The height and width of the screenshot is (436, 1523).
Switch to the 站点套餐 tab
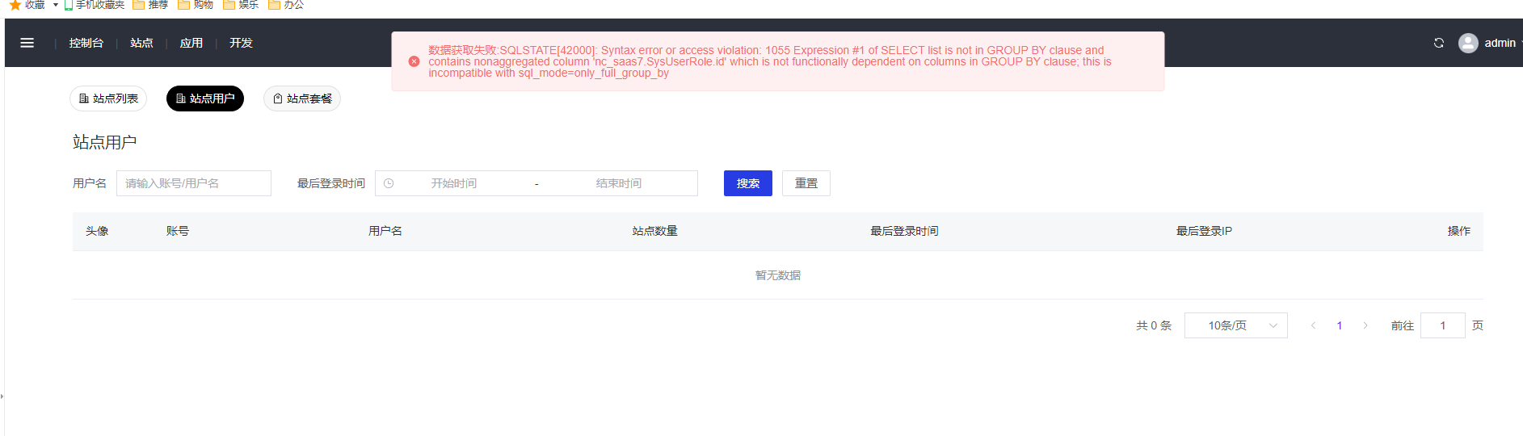point(302,99)
